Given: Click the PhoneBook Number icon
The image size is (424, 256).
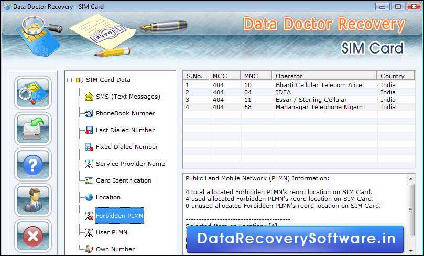Looking at the screenshot, I should coord(89,113).
